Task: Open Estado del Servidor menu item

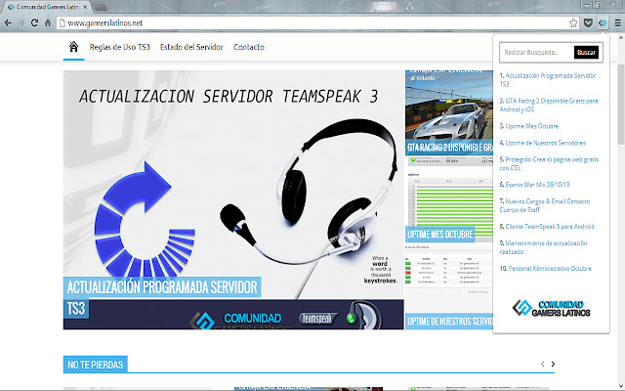Action: pos(191,47)
